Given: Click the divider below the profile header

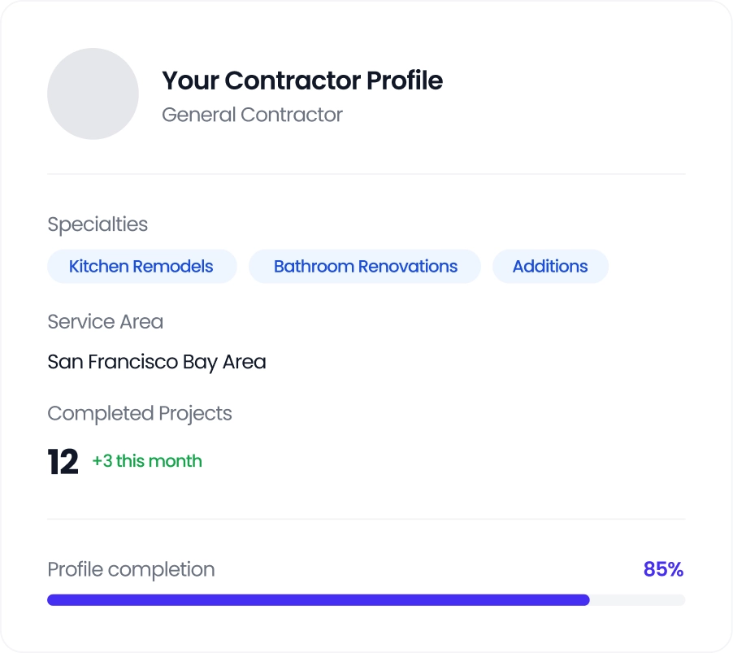Looking at the screenshot, I should pyautogui.click(x=366, y=173).
